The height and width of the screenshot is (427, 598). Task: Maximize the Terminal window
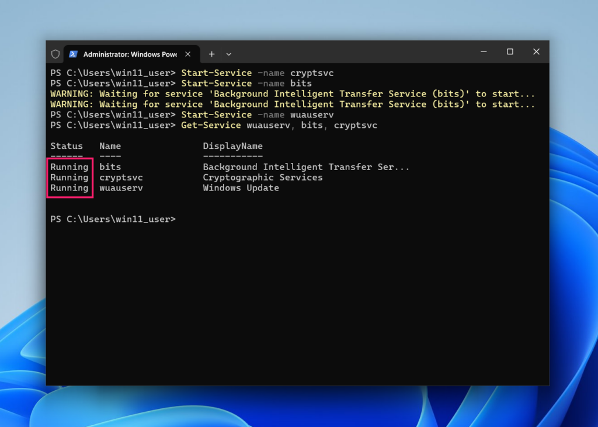[x=510, y=51]
